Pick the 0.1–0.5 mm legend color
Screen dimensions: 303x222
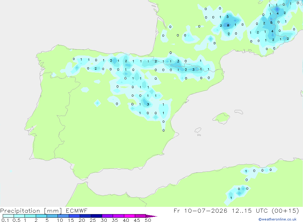click(x=8, y=216)
